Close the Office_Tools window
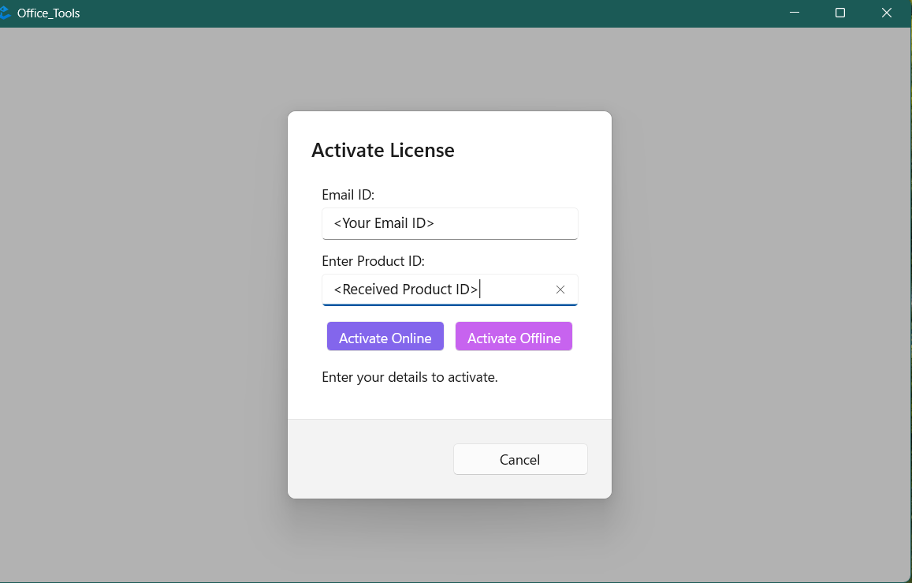Viewport: 912px width, 583px height. pos(886,13)
